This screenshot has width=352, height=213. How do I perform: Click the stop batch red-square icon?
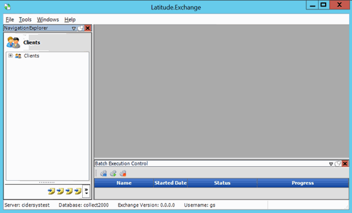click(x=123, y=173)
